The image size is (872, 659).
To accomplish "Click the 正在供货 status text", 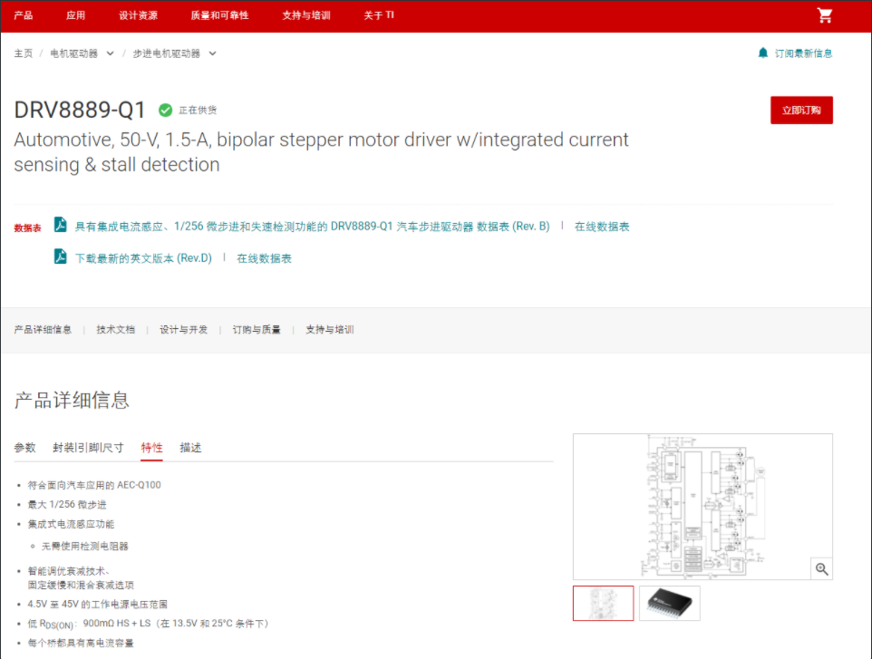I will point(198,110).
